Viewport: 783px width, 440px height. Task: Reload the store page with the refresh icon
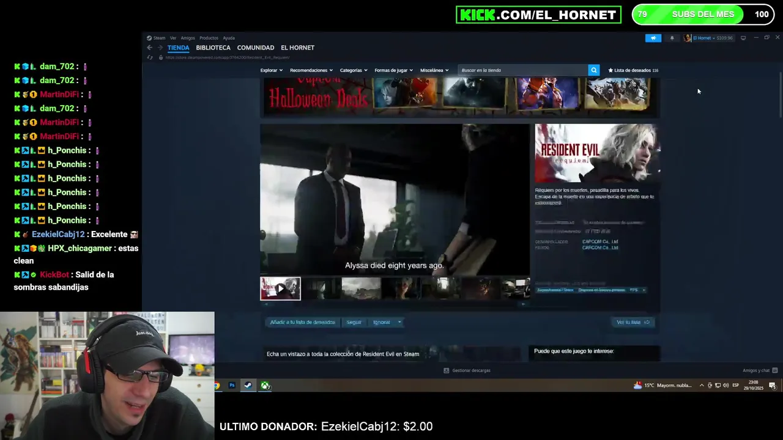click(x=150, y=57)
